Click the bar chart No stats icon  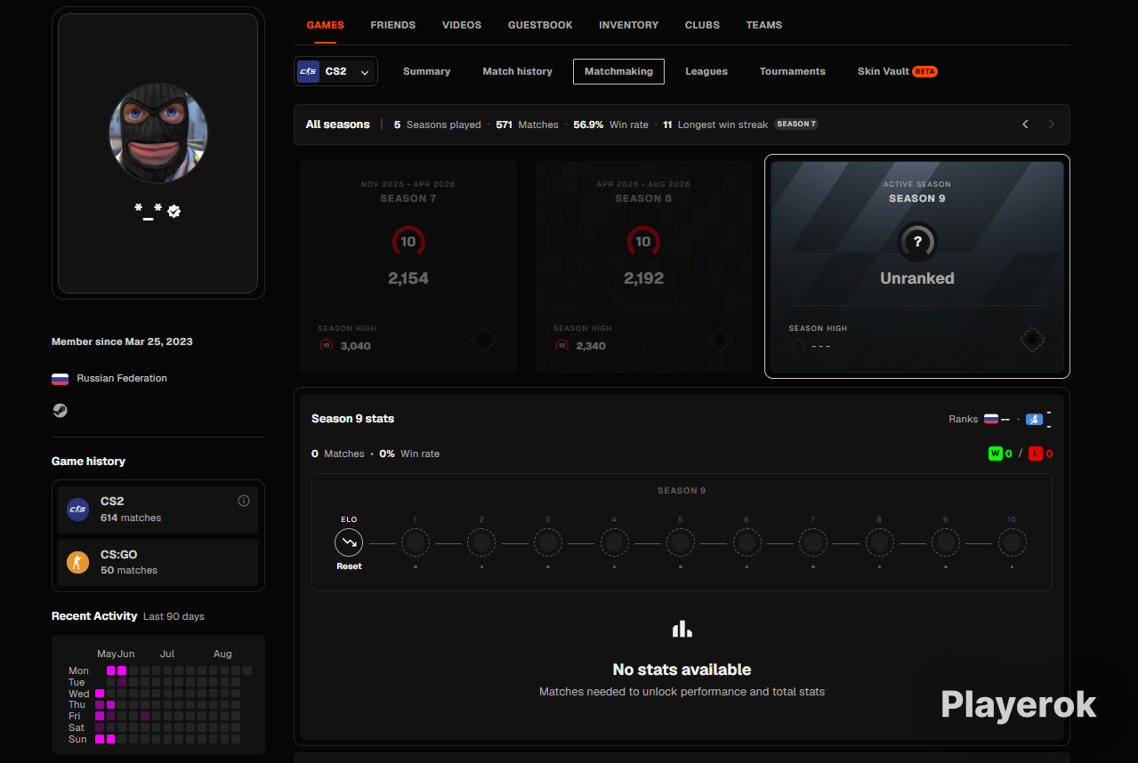682,629
